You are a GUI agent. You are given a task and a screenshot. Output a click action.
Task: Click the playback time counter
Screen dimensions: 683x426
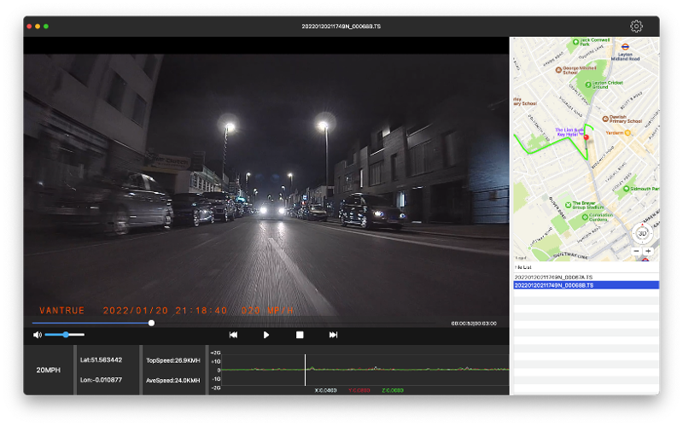pyautogui.click(x=474, y=324)
